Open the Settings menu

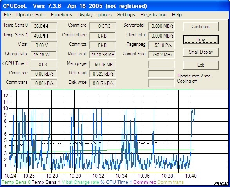pyautogui.click(x=126, y=15)
